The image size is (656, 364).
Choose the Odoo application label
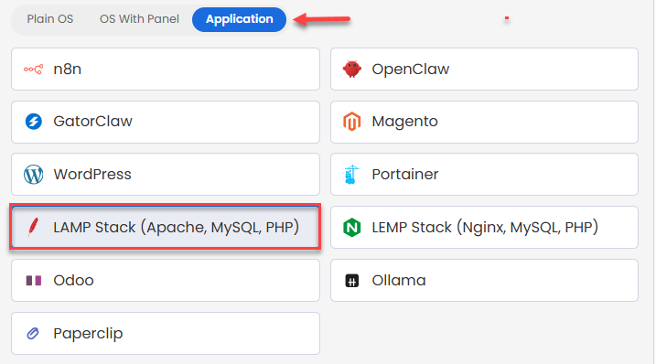[x=73, y=281]
